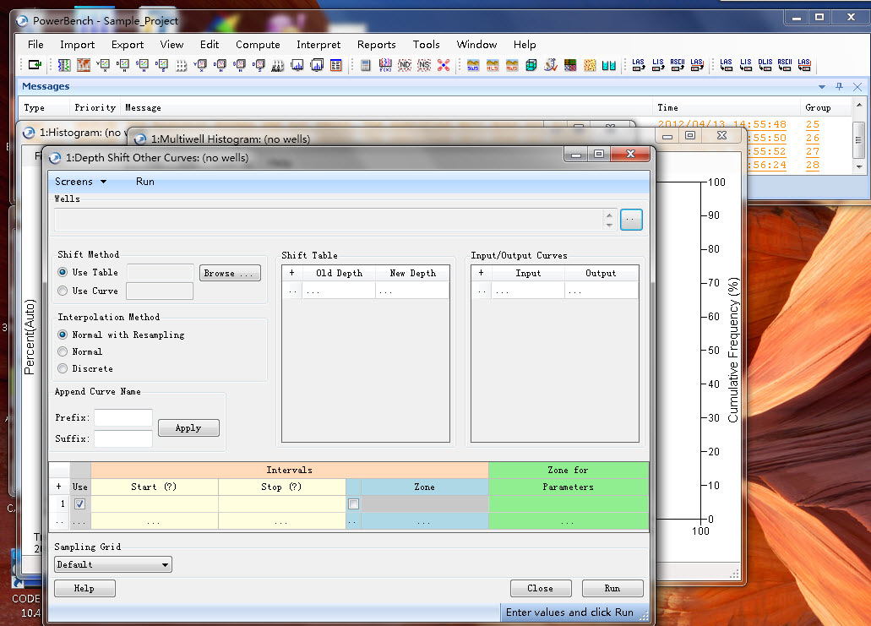
Task: Click the ND toolbar icon
Action: tap(405, 65)
